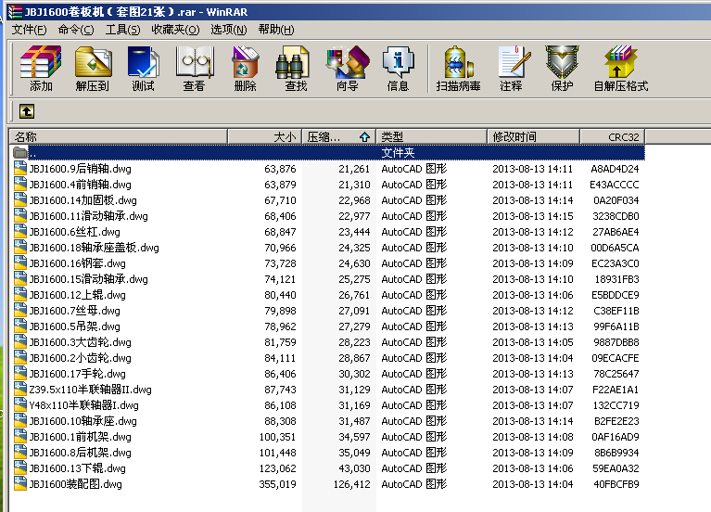
Task: Select file JBJ1600.4前销轴.dwg
Action: tap(81, 185)
